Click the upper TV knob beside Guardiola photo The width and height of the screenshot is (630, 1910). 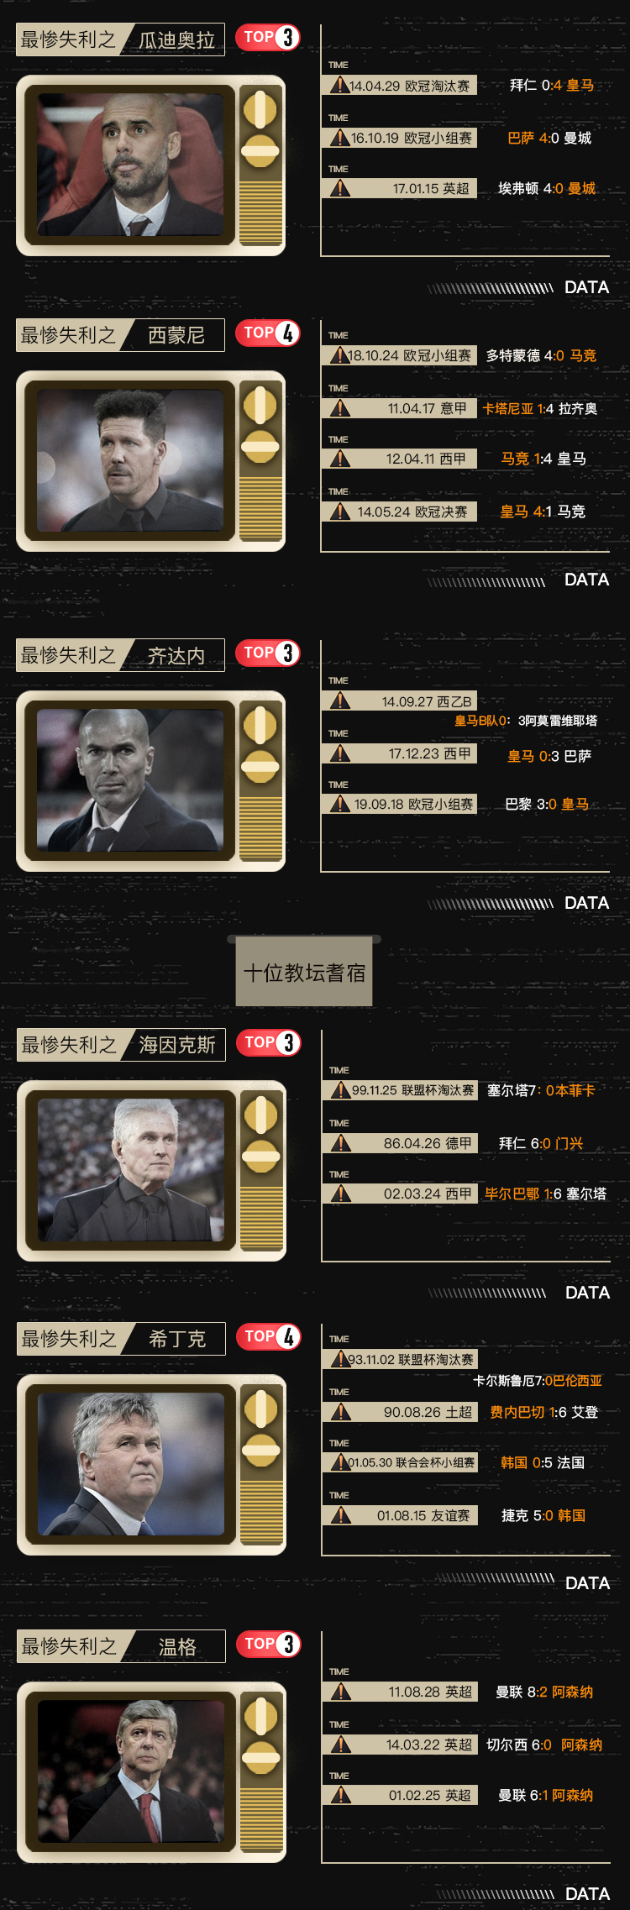coord(260,110)
